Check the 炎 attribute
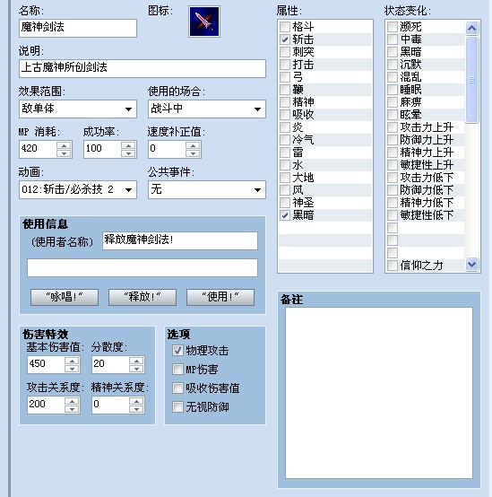Screen dimensions: 492x497 coord(285,127)
